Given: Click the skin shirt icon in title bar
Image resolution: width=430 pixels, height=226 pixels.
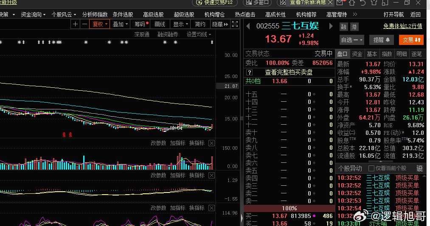Looking at the screenshot, I should [374, 3].
